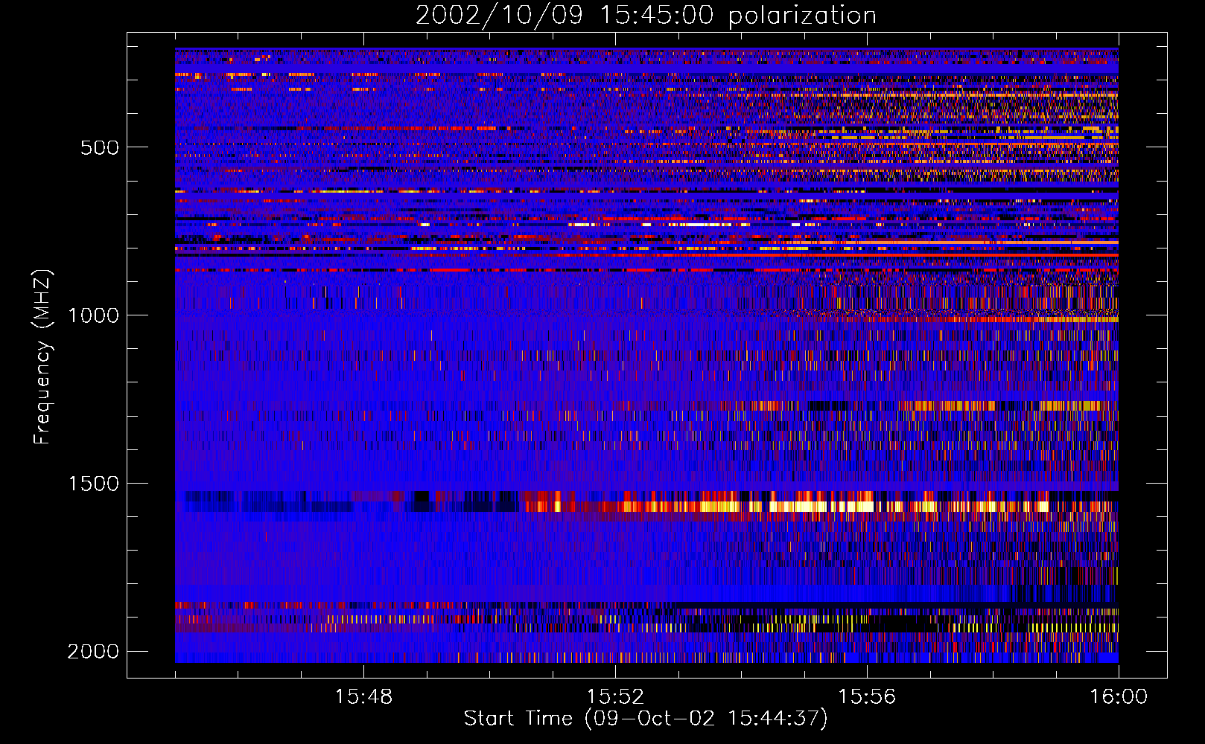
Task: Select the 15:52 time tick label
Action: [615, 696]
